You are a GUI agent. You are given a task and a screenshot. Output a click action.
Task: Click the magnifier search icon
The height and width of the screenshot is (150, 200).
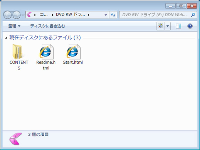click(193, 15)
